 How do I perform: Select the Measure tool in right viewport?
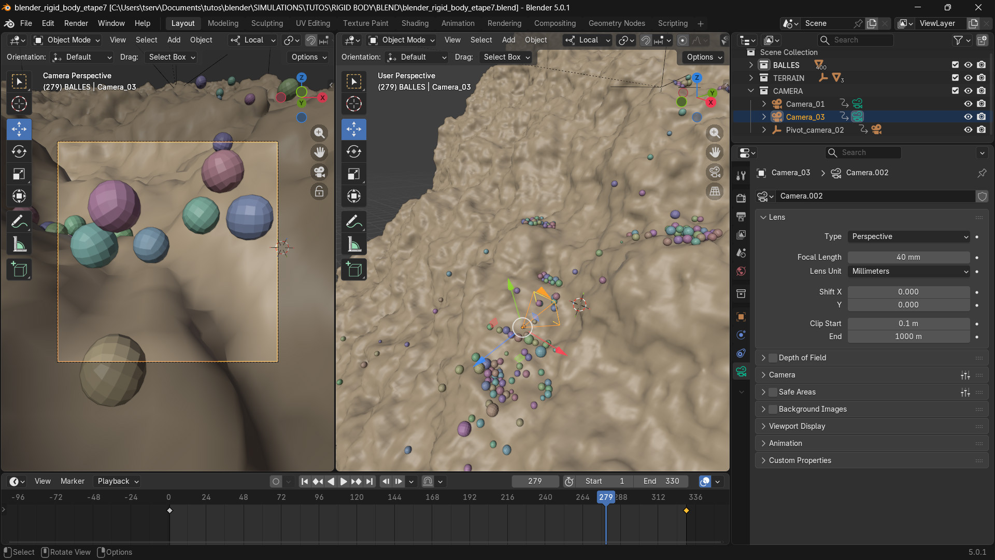354,244
